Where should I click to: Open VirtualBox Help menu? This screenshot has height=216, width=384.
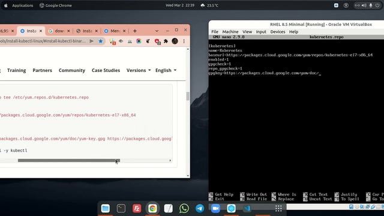(293, 32)
